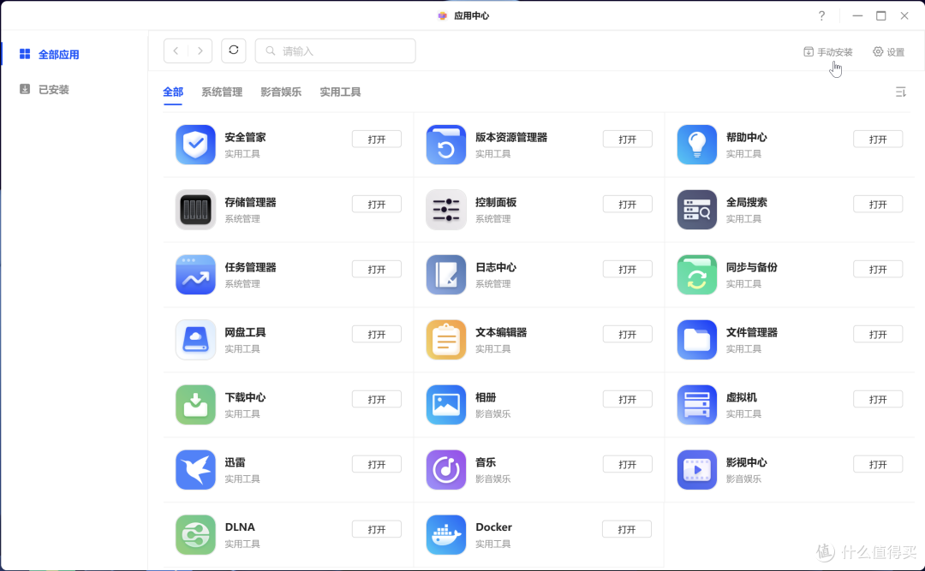Click the 音乐 purple note icon
The width and height of the screenshot is (925, 571).
pos(446,469)
